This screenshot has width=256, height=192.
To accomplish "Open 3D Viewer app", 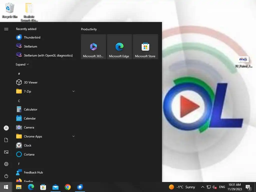I will (x=46, y=82).
